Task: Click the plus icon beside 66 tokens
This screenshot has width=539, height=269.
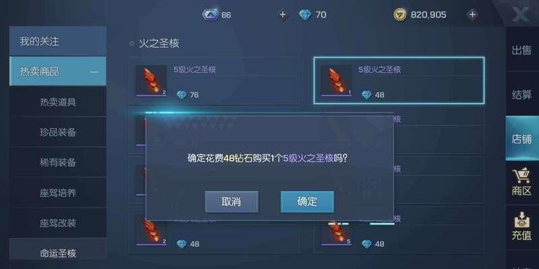Action: pyautogui.click(x=282, y=15)
